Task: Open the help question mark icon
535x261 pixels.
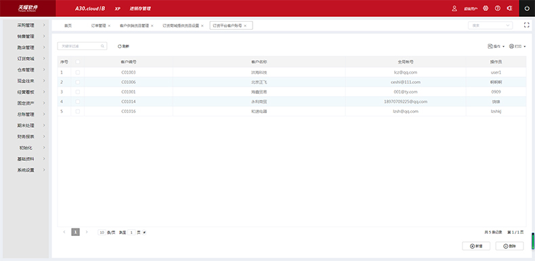Action: click(498, 8)
